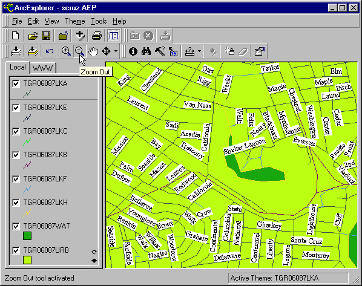Image resolution: width=362 pixels, height=286 pixels.
Task: Clear selection with the eraser icon
Action: (x=243, y=51)
